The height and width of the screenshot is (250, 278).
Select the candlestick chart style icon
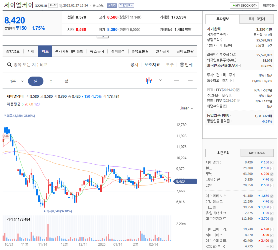click(149, 80)
